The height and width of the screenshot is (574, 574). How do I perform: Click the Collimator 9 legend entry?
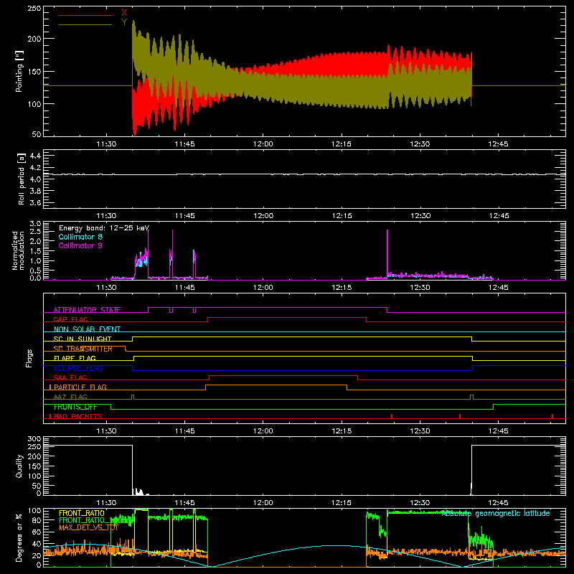pyautogui.click(x=80, y=245)
